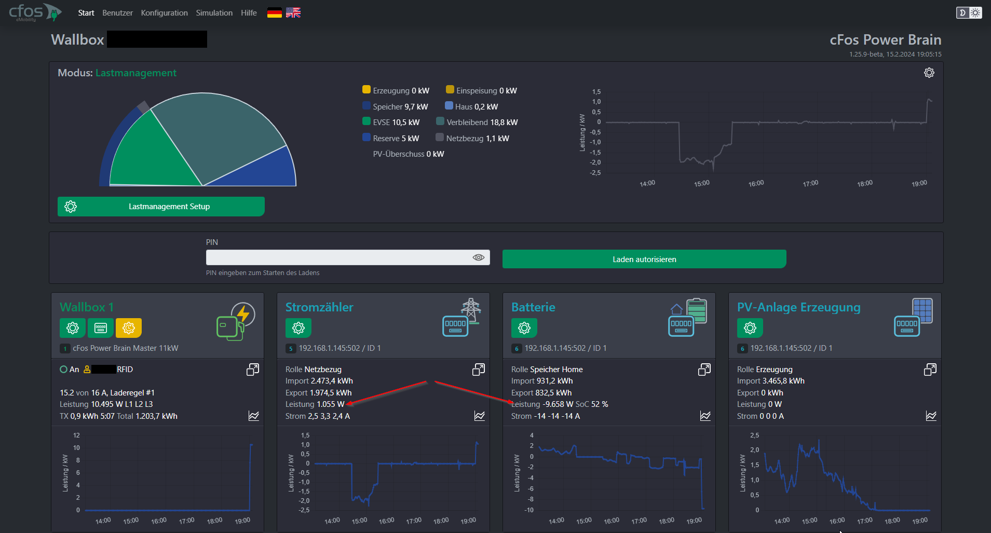Open Batterie settings gear
991x533 pixels.
point(524,328)
